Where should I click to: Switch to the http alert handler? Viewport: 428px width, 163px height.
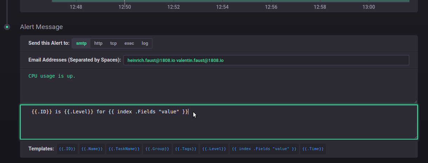coord(98,43)
